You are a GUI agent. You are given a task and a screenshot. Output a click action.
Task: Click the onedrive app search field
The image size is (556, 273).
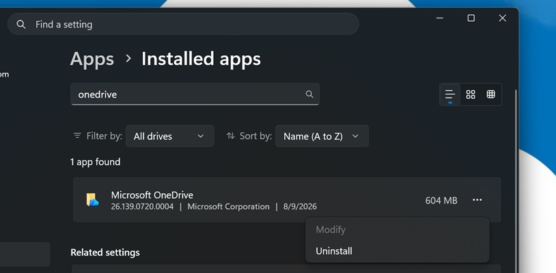pos(195,94)
